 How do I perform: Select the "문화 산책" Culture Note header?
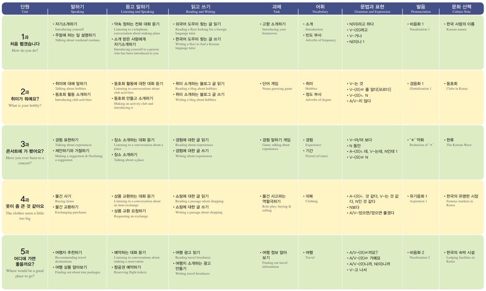tap(461, 9)
